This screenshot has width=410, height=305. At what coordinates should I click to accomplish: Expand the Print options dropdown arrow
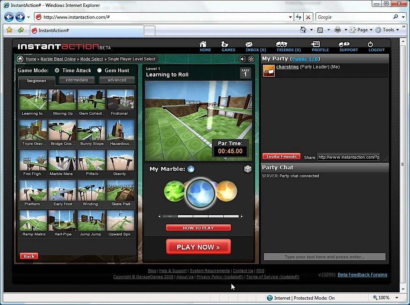click(346, 30)
